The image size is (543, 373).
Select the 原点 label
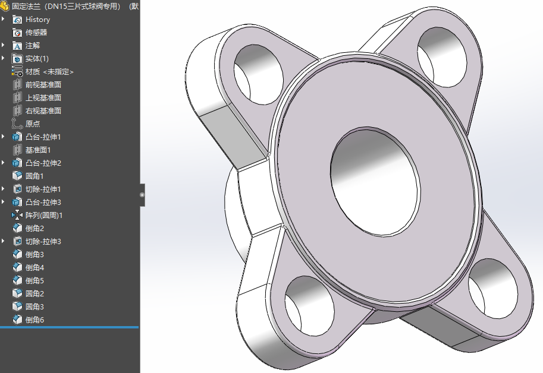(33, 124)
